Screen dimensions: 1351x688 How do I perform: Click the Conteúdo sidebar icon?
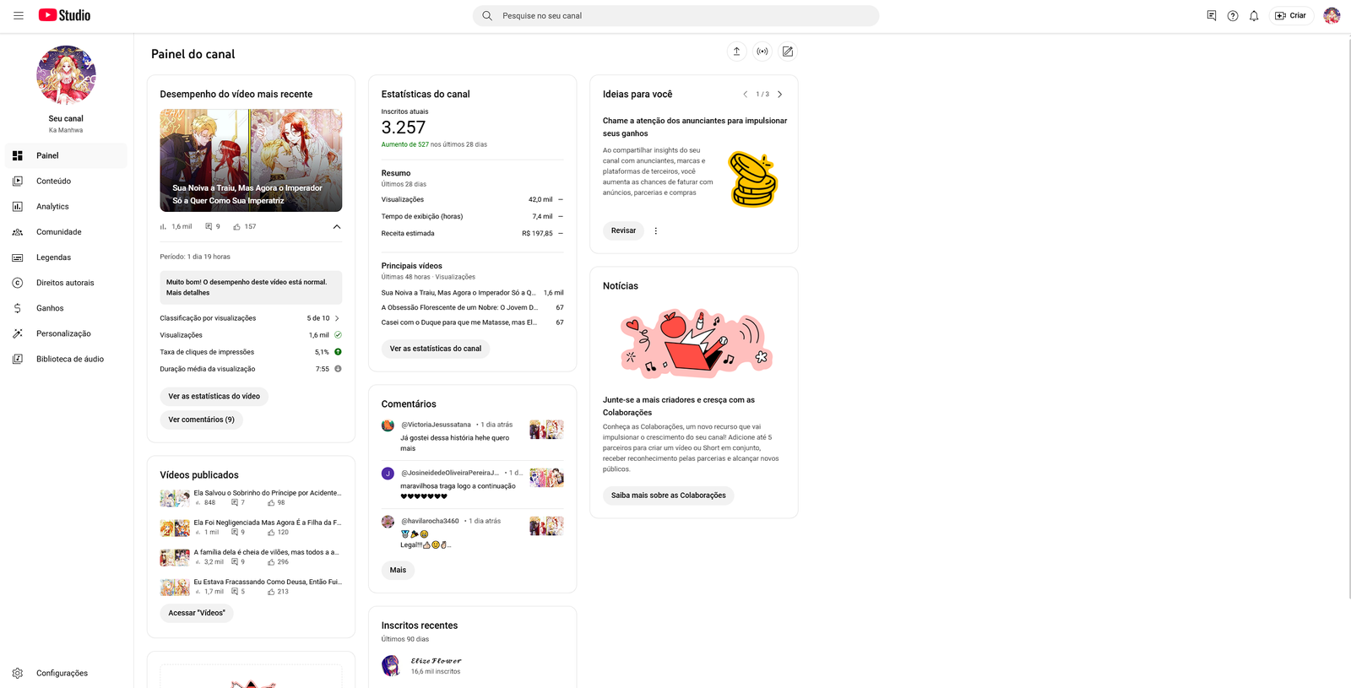click(18, 181)
